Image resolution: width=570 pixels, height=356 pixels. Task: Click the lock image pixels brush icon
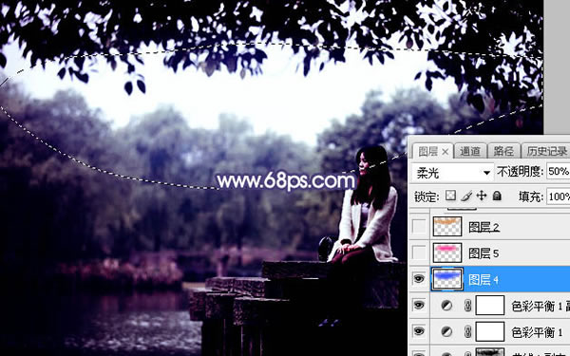pyautogui.click(x=466, y=197)
